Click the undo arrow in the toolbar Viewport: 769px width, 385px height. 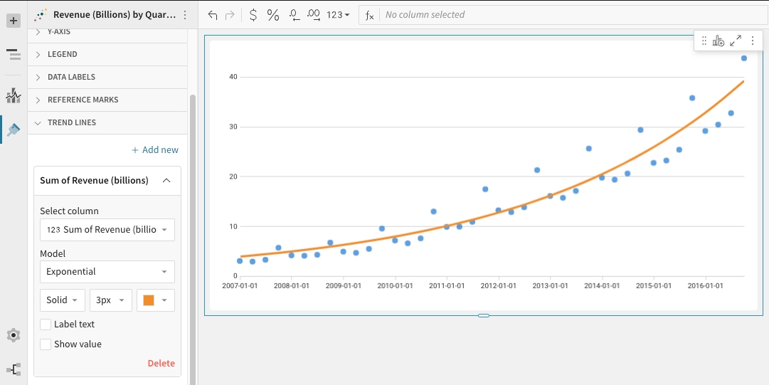click(x=213, y=15)
